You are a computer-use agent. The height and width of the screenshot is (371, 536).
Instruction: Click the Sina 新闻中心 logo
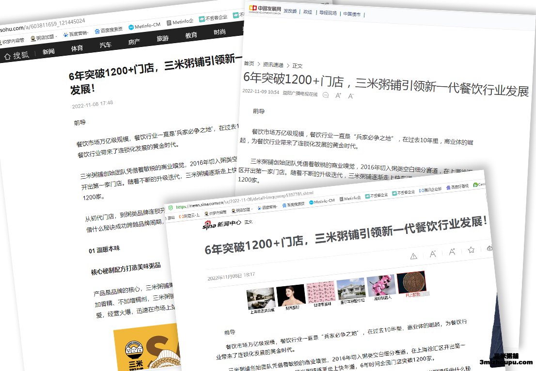click(x=221, y=224)
